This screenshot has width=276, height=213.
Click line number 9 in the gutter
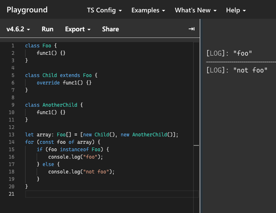13,105
